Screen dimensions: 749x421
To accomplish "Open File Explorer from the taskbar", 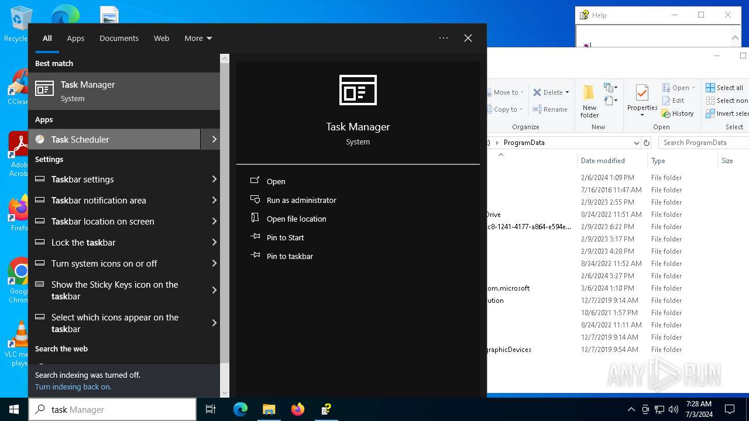I will pyautogui.click(x=269, y=409).
